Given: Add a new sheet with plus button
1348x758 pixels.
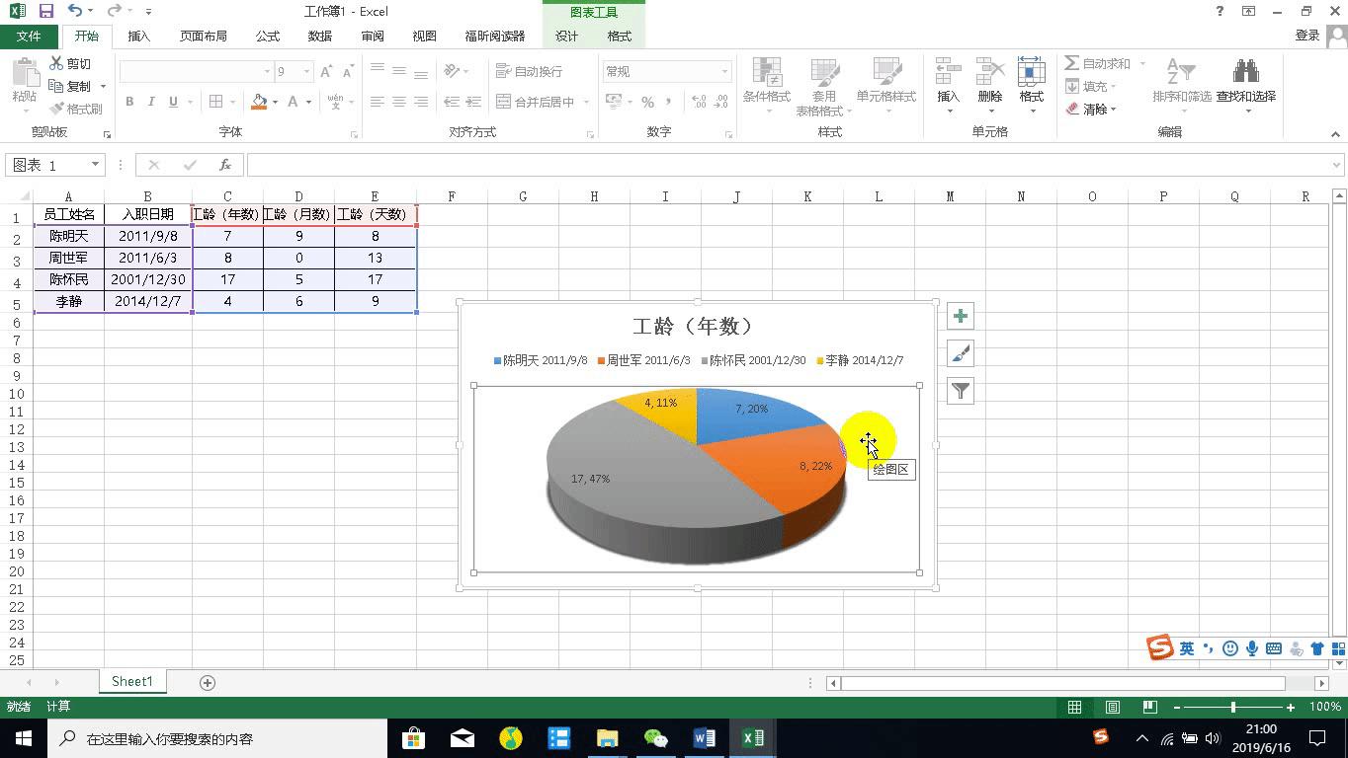Looking at the screenshot, I should click(x=208, y=682).
